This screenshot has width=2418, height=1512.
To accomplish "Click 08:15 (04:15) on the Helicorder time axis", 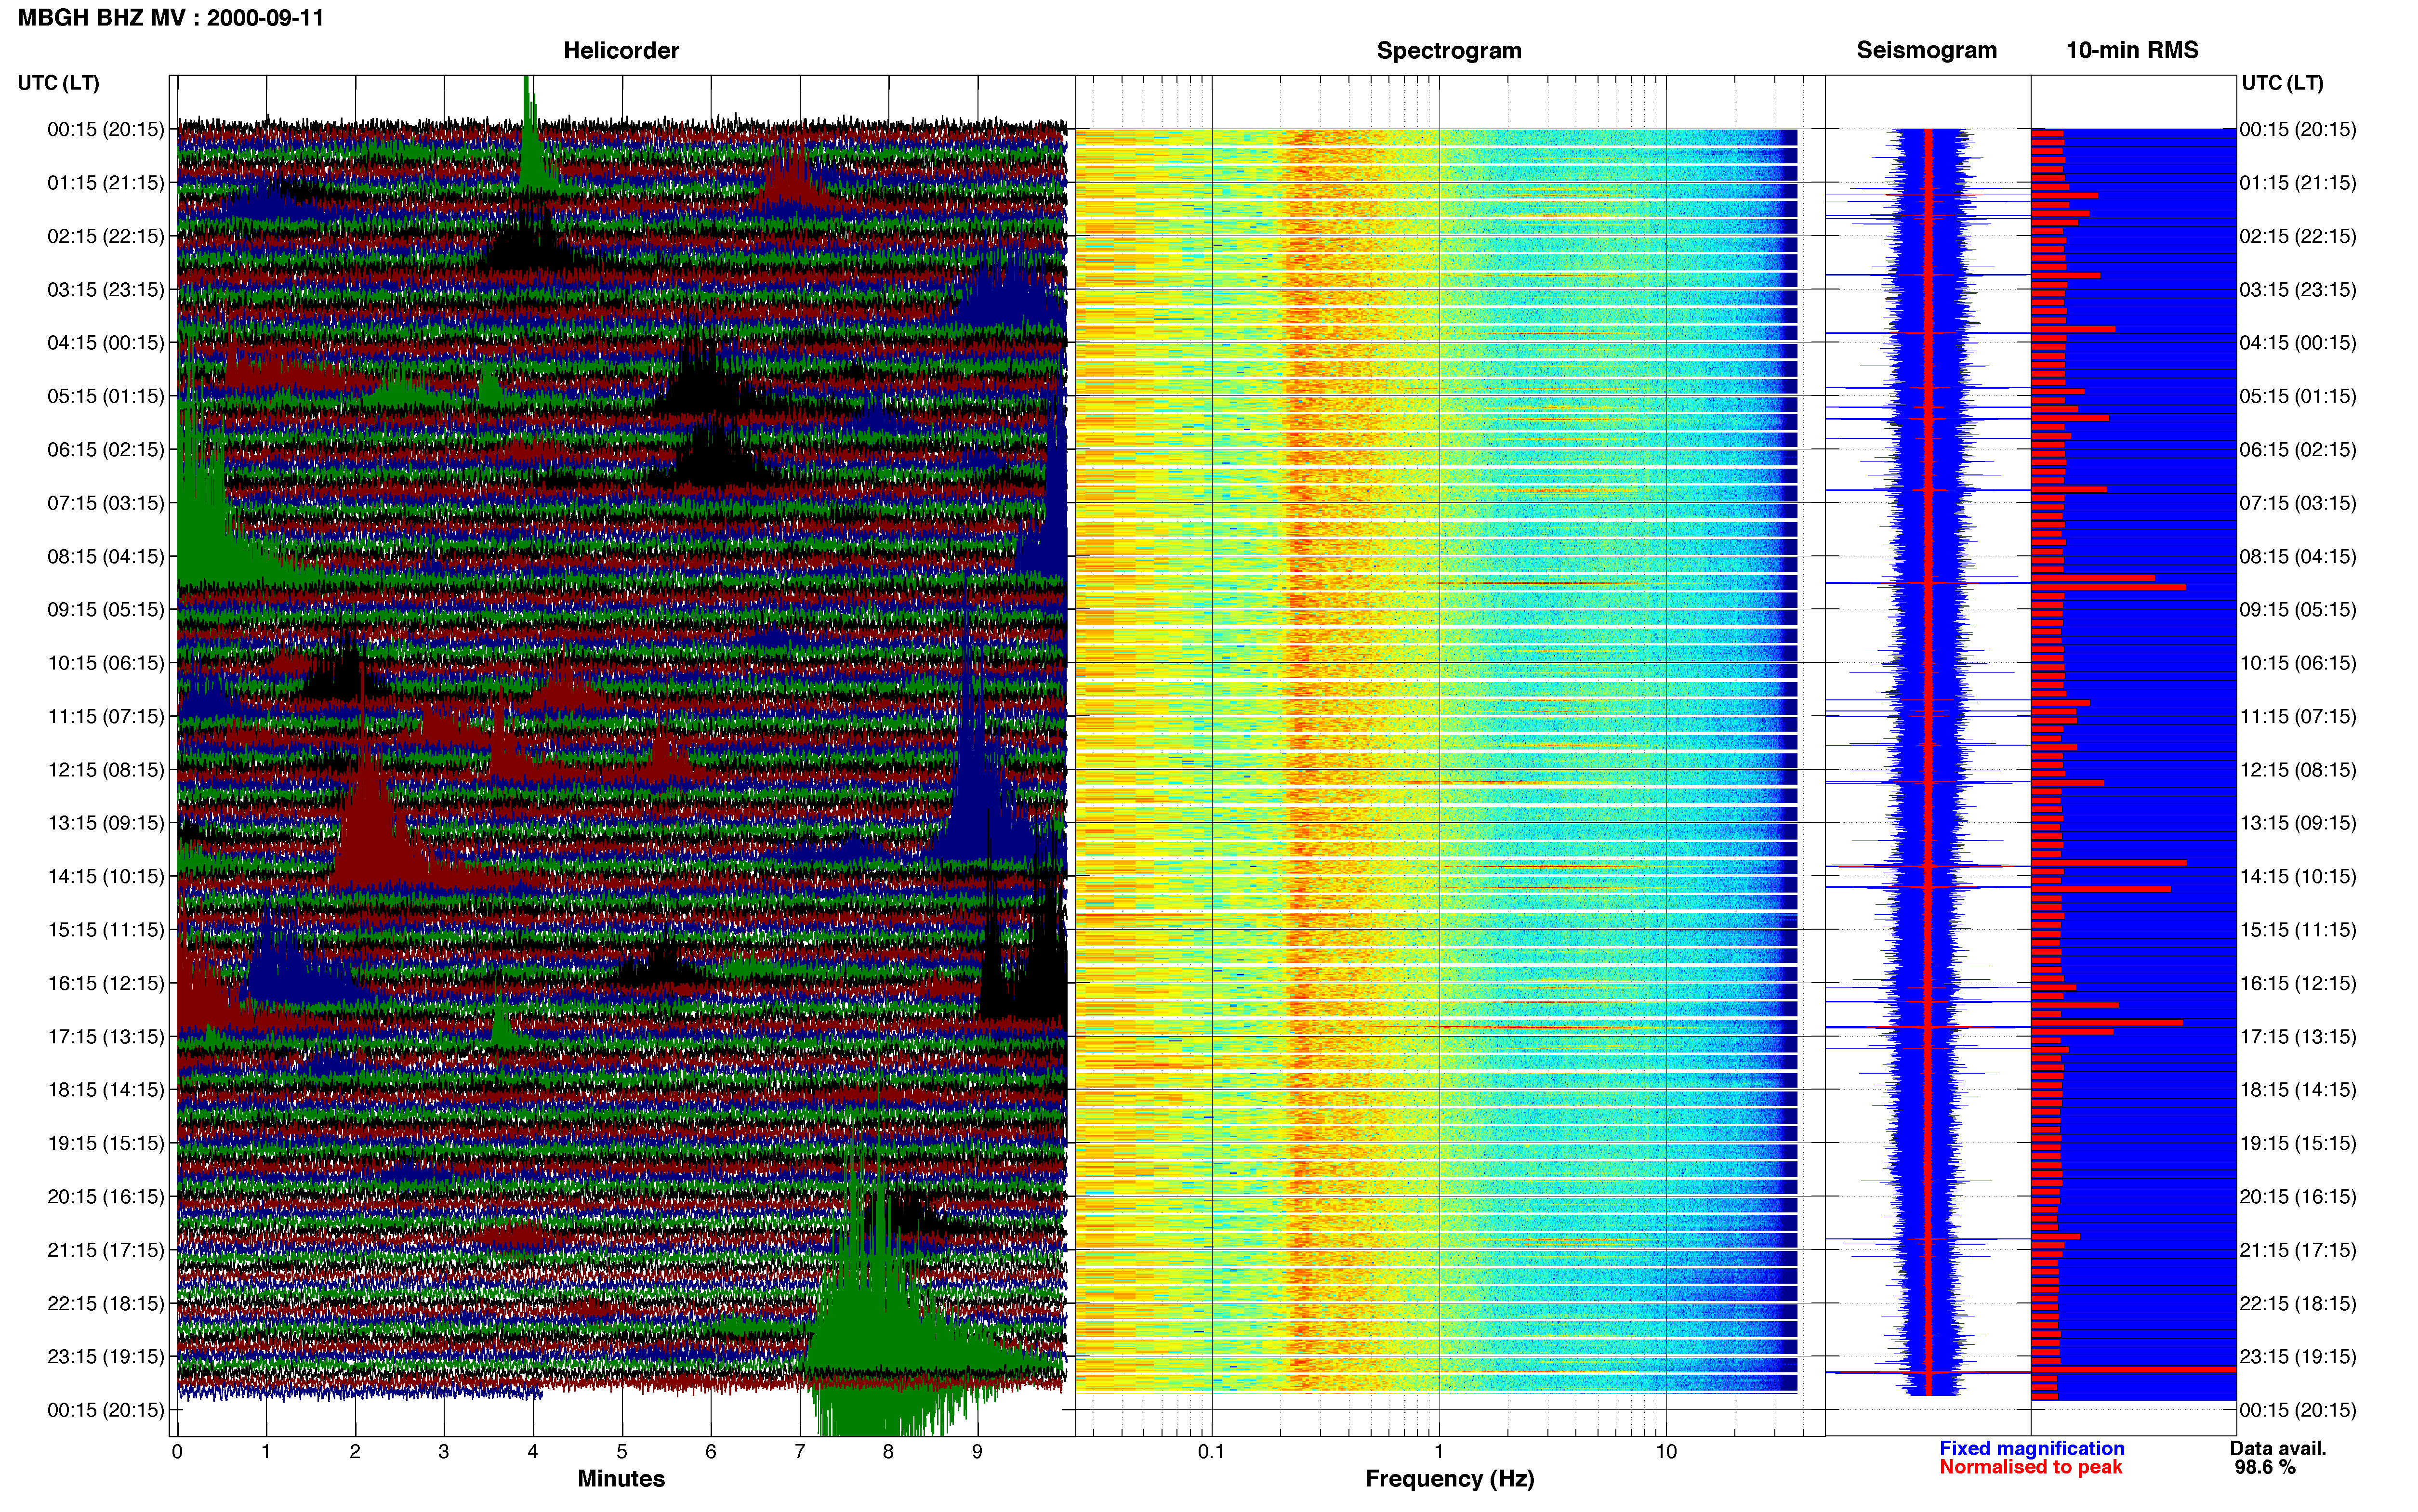I will [x=106, y=556].
